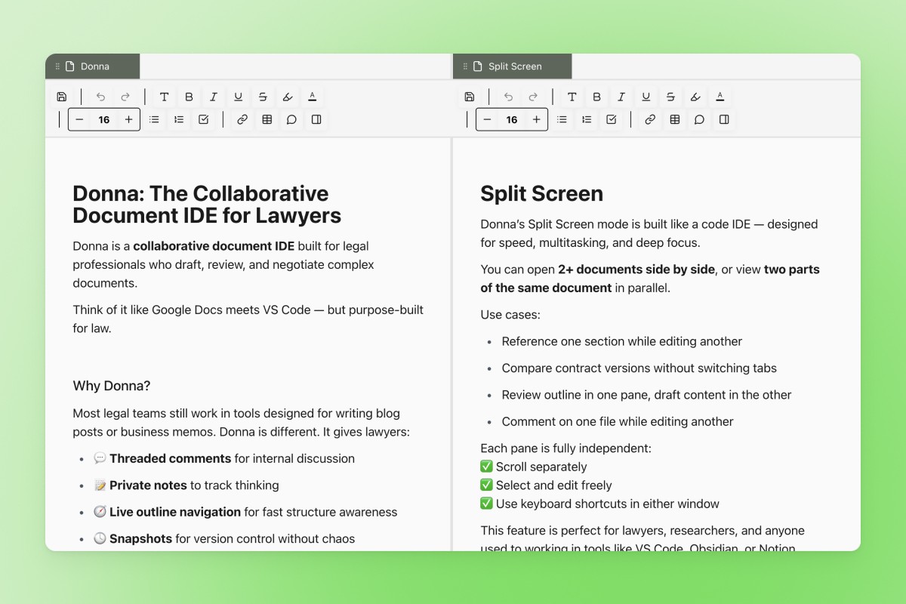The width and height of the screenshot is (906, 604).
Task: Toggle bold in Donna pane toolbar
Action: pyautogui.click(x=189, y=97)
